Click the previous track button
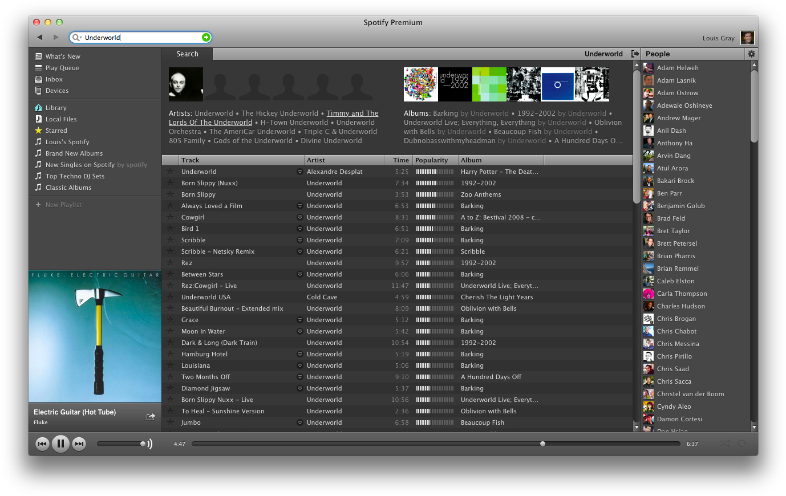This screenshot has height=496, width=786. pyautogui.click(x=42, y=444)
